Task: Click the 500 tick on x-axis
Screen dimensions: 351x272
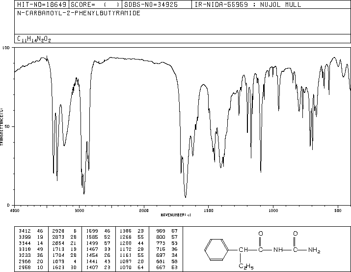Action: pyautogui.click(x=338, y=211)
